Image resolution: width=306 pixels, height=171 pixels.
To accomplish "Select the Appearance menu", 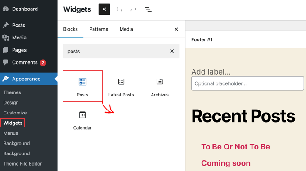I will coord(29,79).
